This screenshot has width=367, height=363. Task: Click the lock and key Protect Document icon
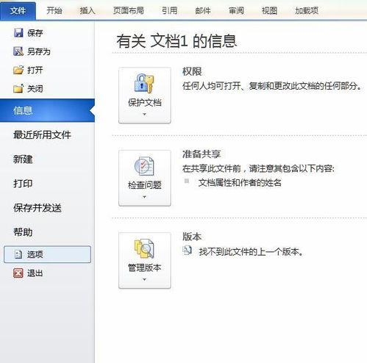coord(144,83)
